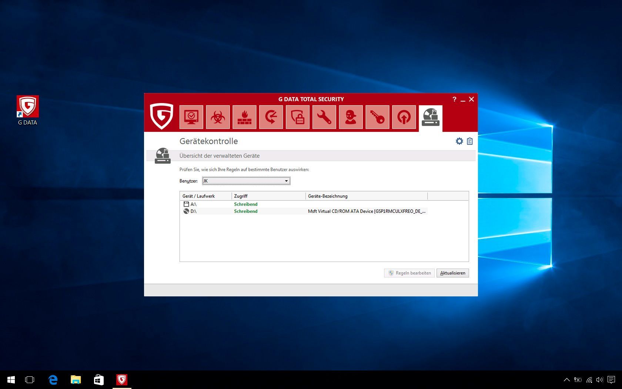Open Microsoft Store from taskbar
The height and width of the screenshot is (389, 622).
[x=99, y=380]
